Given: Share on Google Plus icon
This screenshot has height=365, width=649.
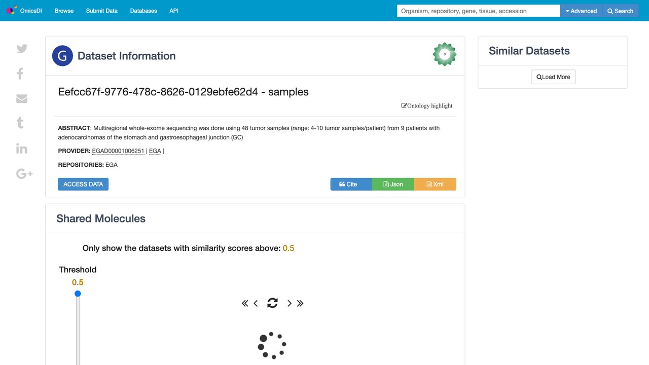Looking at the screenshot, I should coord(24,174).
